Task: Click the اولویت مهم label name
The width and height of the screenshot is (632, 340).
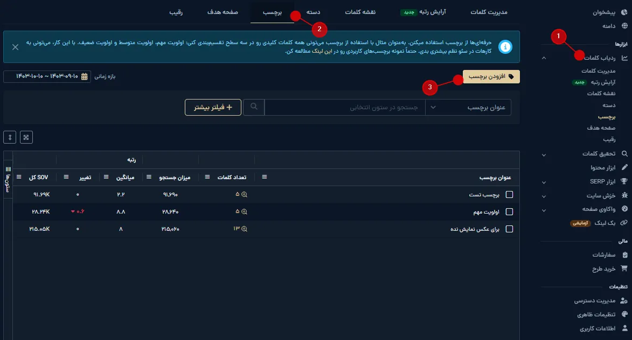Action: (x=486, y=212)
